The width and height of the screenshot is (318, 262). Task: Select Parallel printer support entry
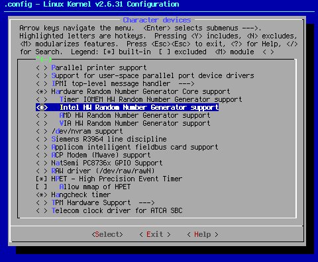(99, 67)
